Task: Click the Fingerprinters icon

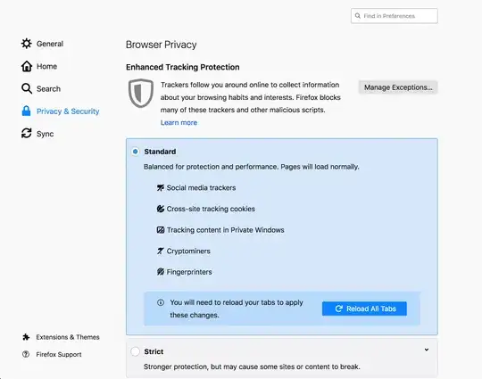Action: [x=161, y=272]
